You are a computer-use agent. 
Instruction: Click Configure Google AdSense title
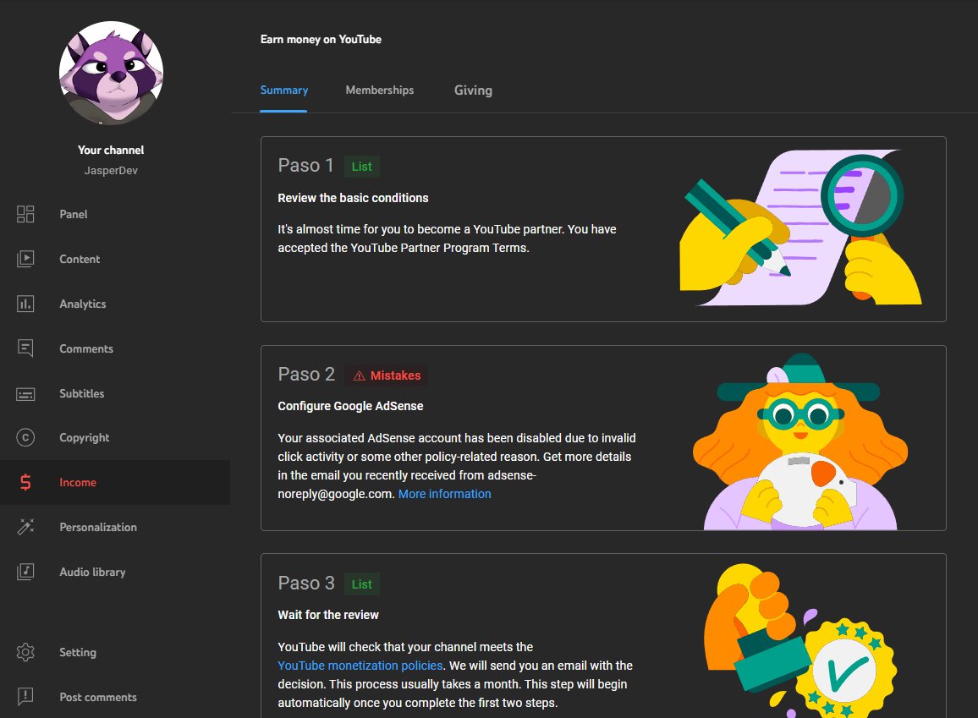tap(350, 407)
